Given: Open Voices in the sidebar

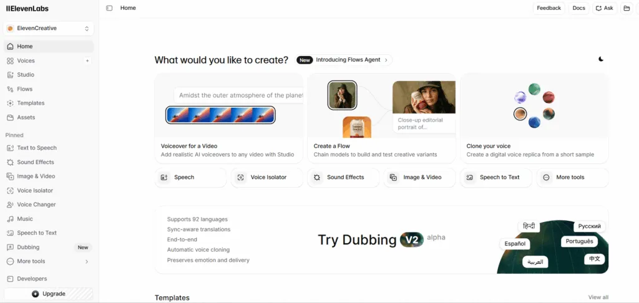Looking at the screenshot, I should tap(26, 60).
